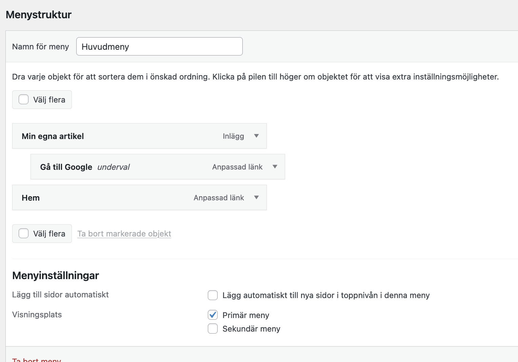
Task: Click the Huvudmeny menu name field
Action: point(159,46)
